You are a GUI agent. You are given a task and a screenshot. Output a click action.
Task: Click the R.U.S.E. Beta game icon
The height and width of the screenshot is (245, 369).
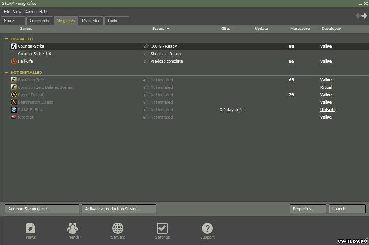(x=14, y=110)
